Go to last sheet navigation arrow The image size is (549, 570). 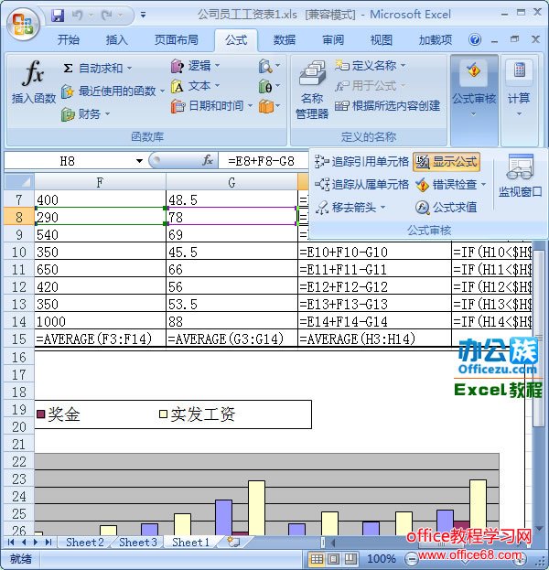point(48,543)
